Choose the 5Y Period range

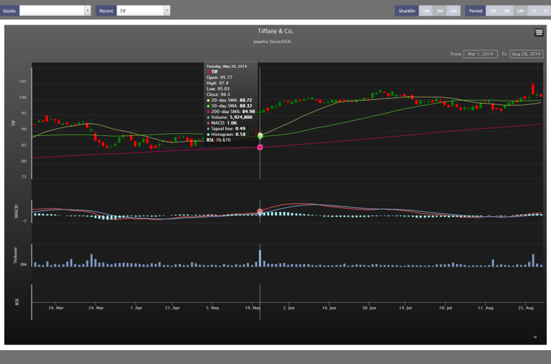(545, 11)
